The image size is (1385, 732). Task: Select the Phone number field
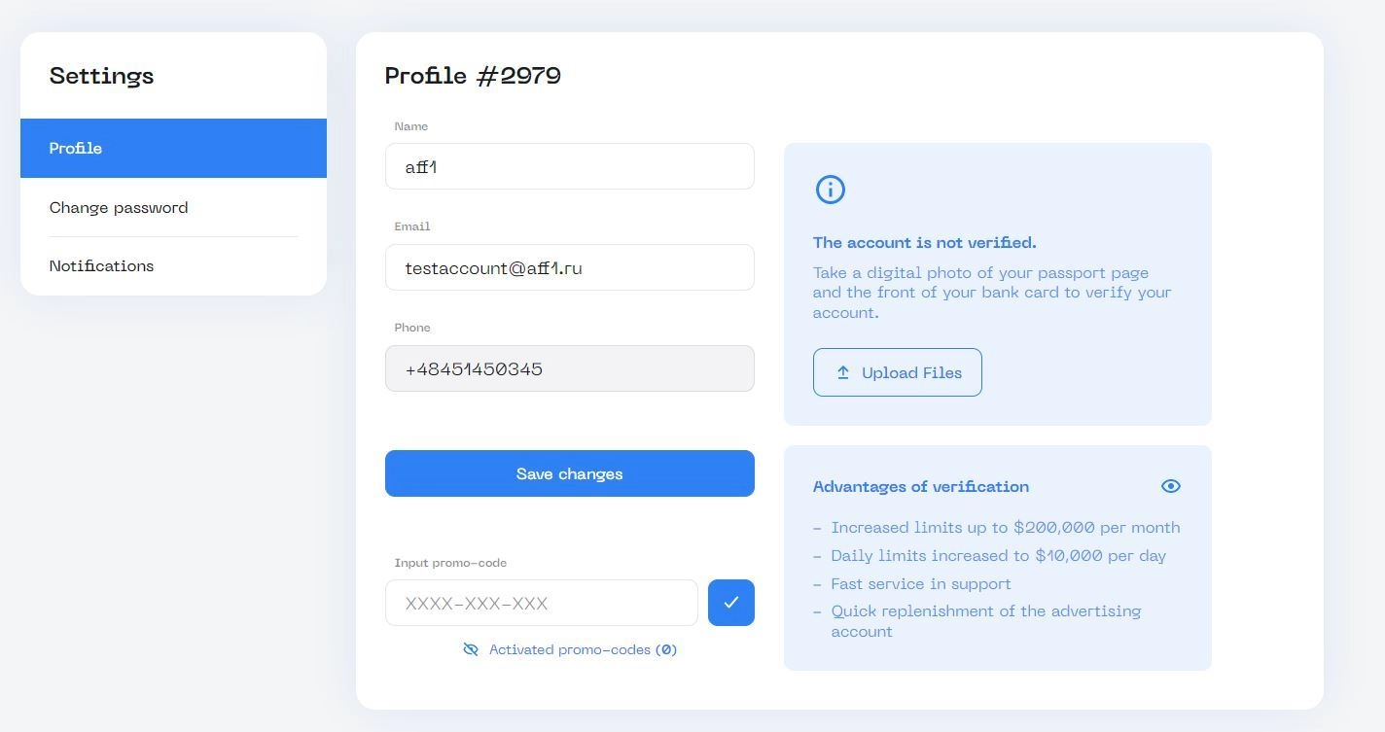coord(569,368)
